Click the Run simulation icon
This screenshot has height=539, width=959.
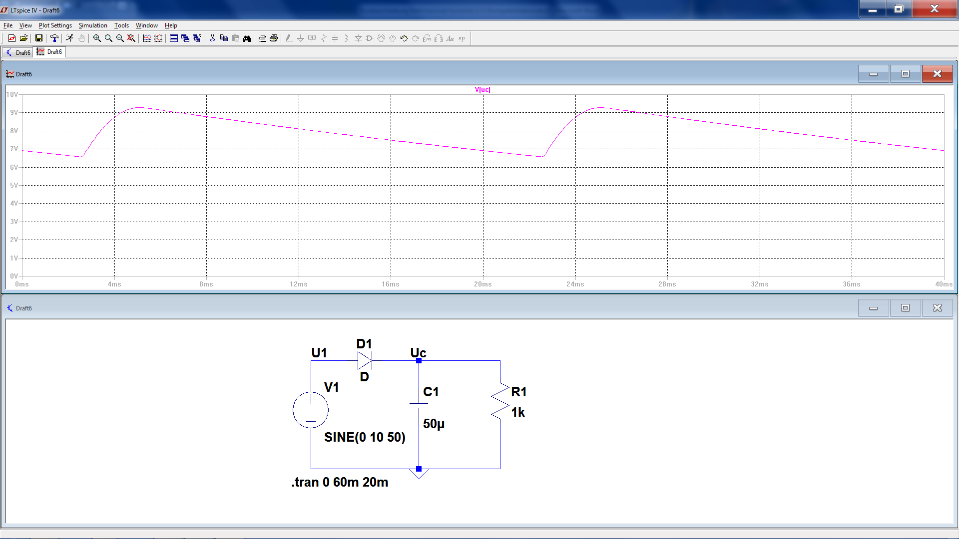tap(69, 38)
